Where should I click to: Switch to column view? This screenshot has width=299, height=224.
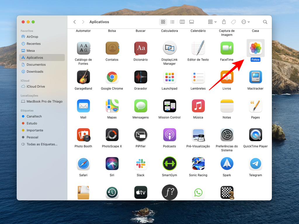click(x=182, y=22)
